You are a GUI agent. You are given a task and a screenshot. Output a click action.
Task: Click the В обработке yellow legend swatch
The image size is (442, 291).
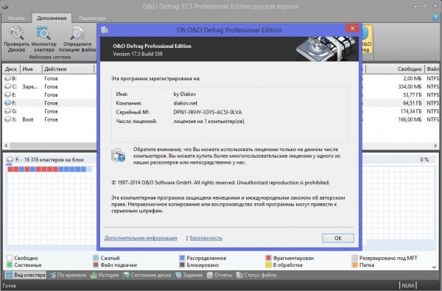[268, 264]
